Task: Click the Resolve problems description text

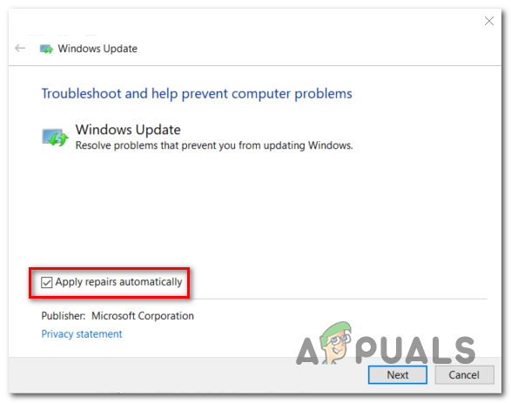Action: pyautogui.click(x=214, y=145)
